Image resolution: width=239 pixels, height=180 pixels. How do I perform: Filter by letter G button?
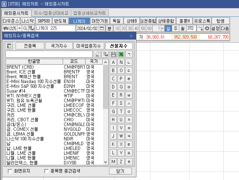point(113,111)
